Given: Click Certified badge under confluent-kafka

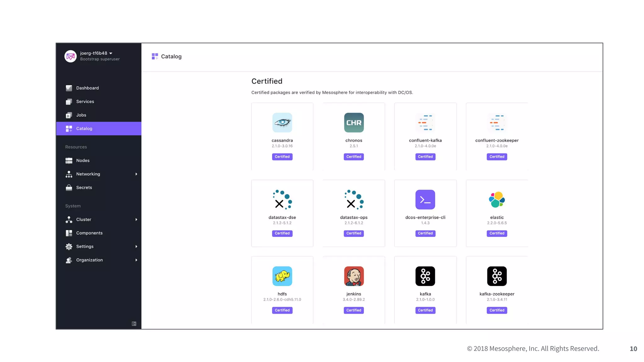Looking at the screenshot, I should click(425, 156).
